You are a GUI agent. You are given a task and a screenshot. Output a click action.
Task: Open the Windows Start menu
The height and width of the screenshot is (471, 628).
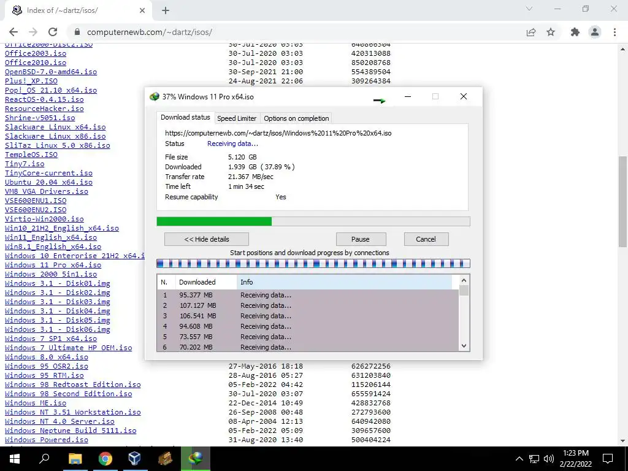point(15,459)
